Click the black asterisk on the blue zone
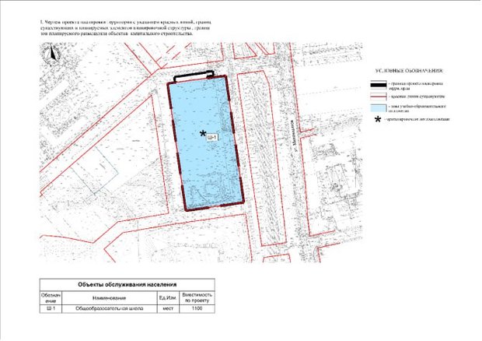 pyautogui.click(x=203, y=134)
